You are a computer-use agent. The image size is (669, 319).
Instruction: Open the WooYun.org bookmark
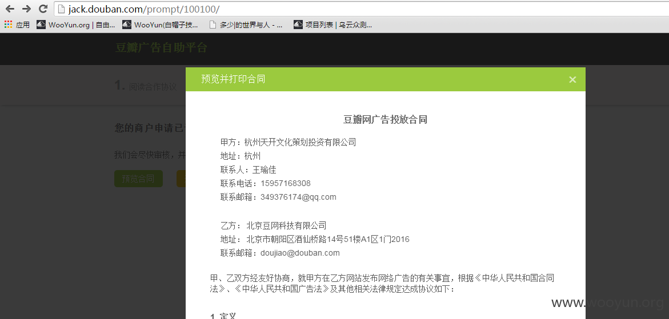coord(76,25)
